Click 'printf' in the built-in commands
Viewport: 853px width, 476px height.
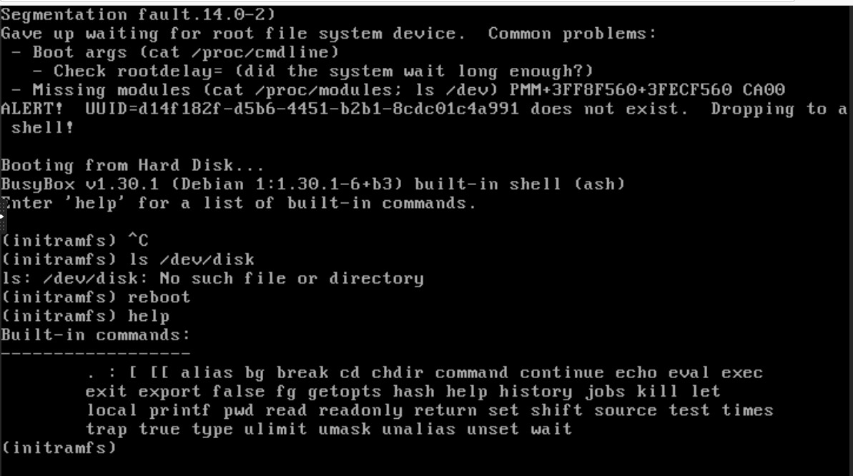(x=180, y=411)
